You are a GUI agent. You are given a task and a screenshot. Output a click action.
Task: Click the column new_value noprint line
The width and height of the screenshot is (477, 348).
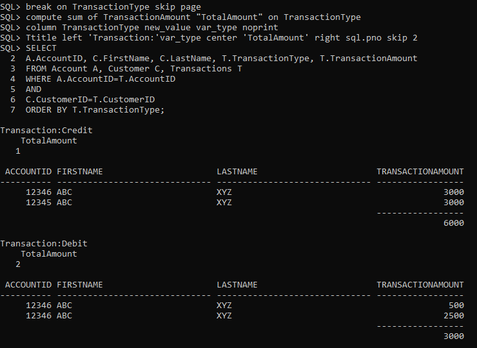coord(139,28)
